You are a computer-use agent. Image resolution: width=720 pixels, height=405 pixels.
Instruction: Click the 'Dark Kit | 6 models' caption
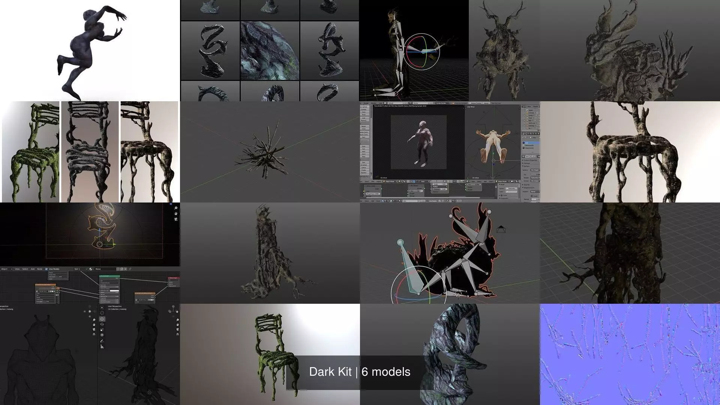coord(360,372)
